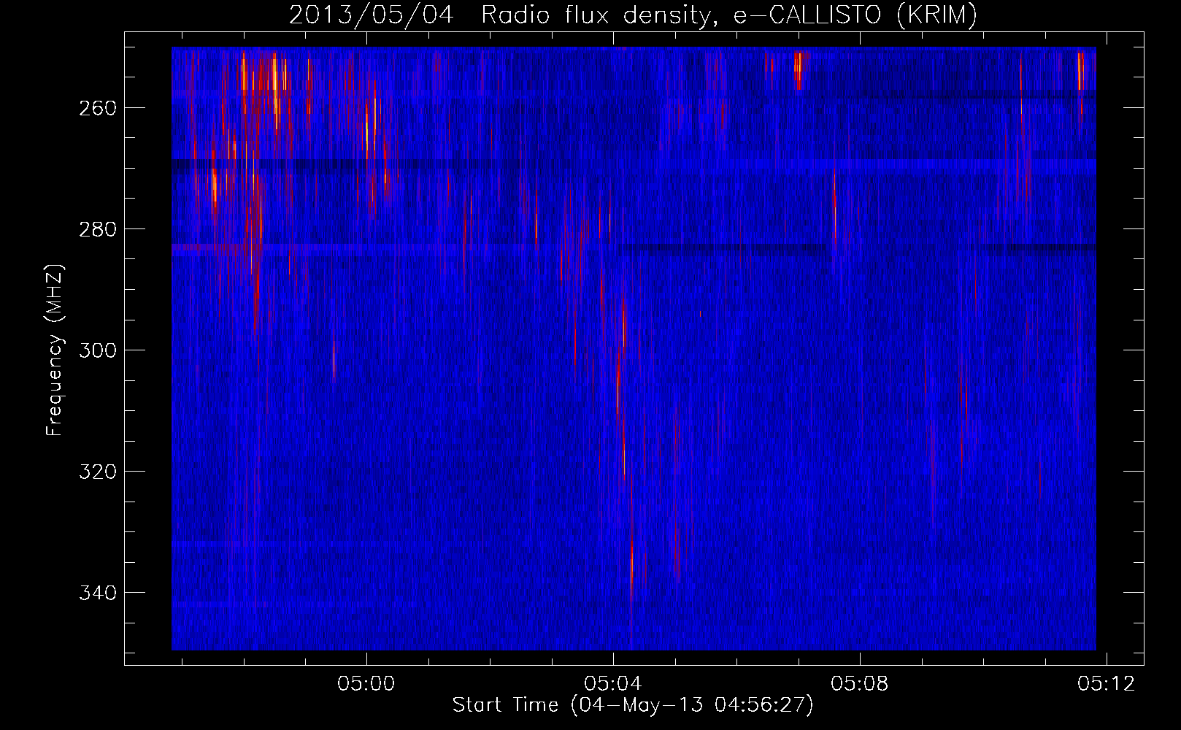Click the Start Time axis label

point(633,705)
